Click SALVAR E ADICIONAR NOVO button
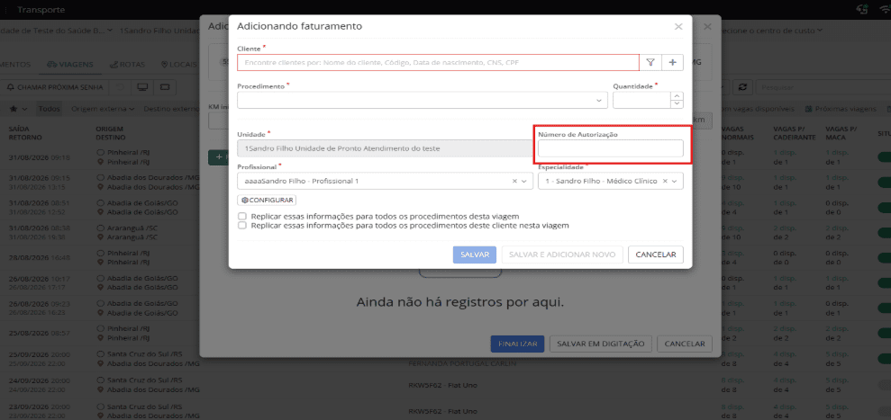The height and width of the screenshot is (420, 891). 562,255
